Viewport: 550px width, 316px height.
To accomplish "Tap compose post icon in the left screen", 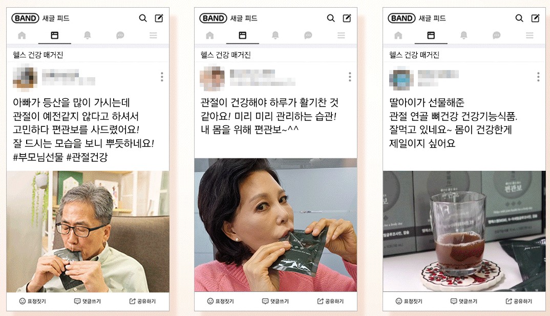I will [x=159, y=18].
